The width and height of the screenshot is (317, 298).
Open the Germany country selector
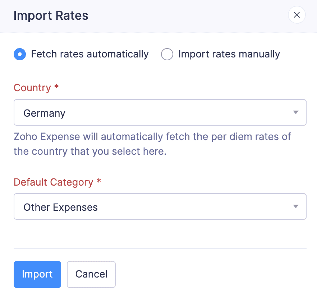coord(160,112)
